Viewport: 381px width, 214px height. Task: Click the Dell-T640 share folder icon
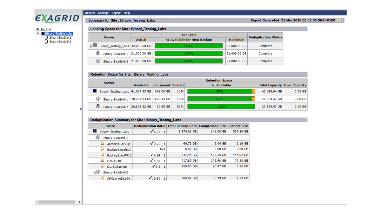tap(103, 160)
